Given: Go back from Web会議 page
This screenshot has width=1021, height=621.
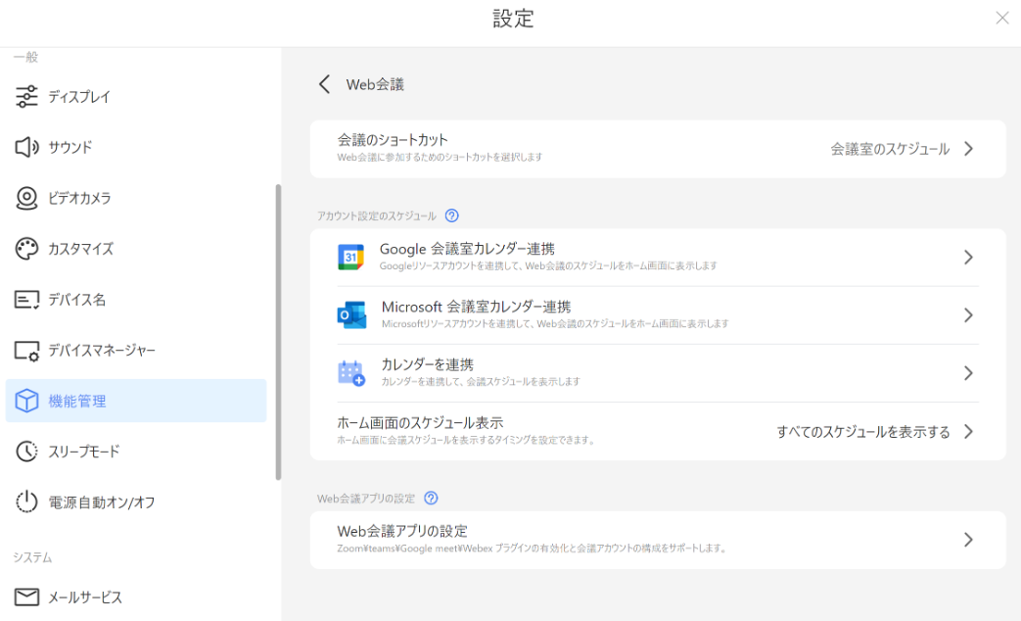Looking at the screenshot, I should point(325,84).
